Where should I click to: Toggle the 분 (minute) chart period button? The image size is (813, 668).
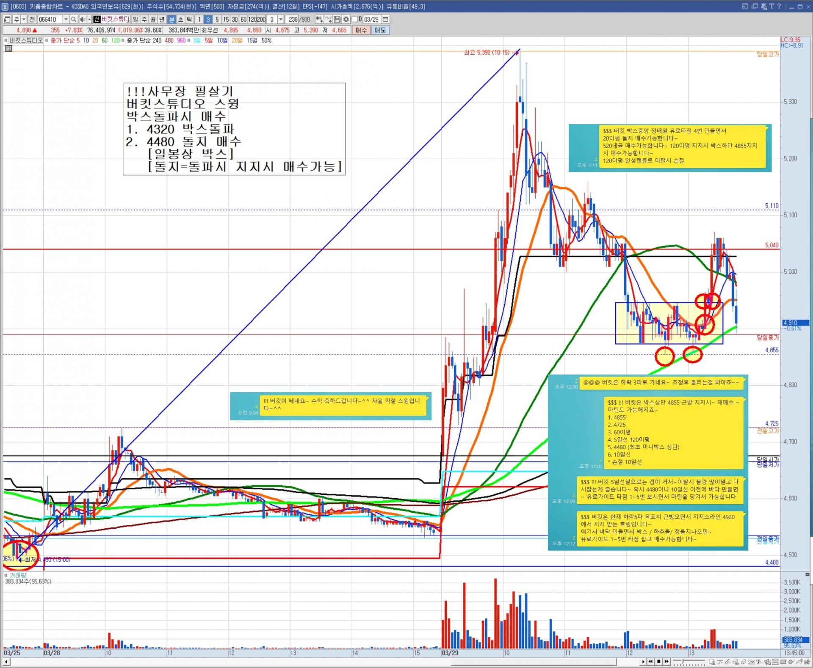coord(171,19)
